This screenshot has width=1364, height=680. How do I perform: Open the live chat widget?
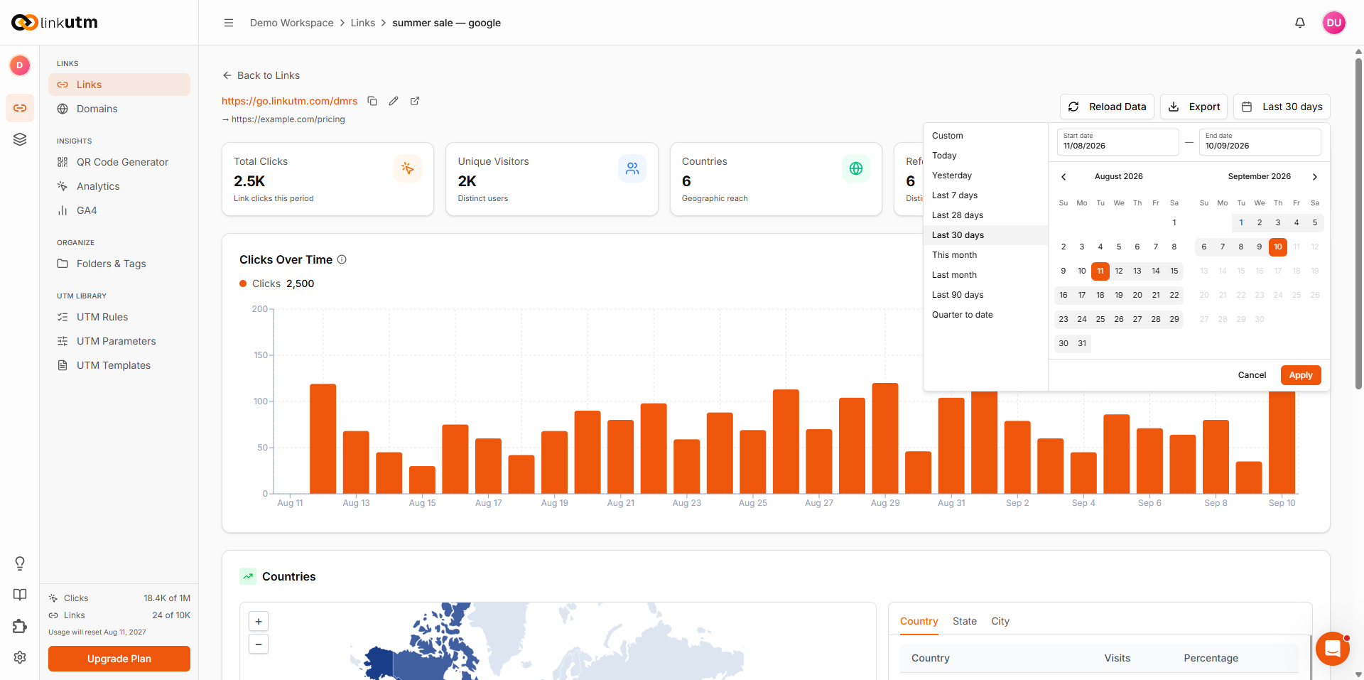[x=1333, y=648]
